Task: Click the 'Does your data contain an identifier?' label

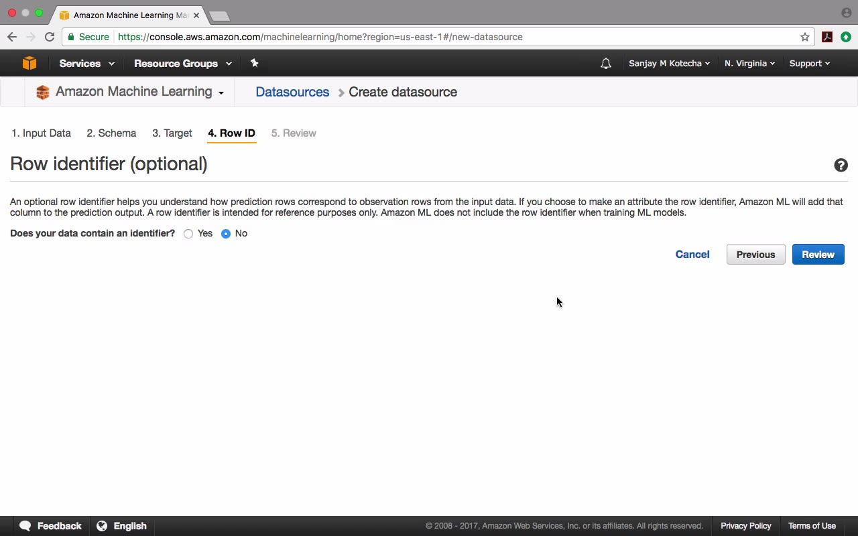Action: point(93,234)
